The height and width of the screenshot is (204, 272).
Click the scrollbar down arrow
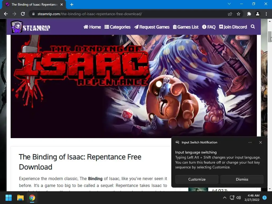[270, 189]
